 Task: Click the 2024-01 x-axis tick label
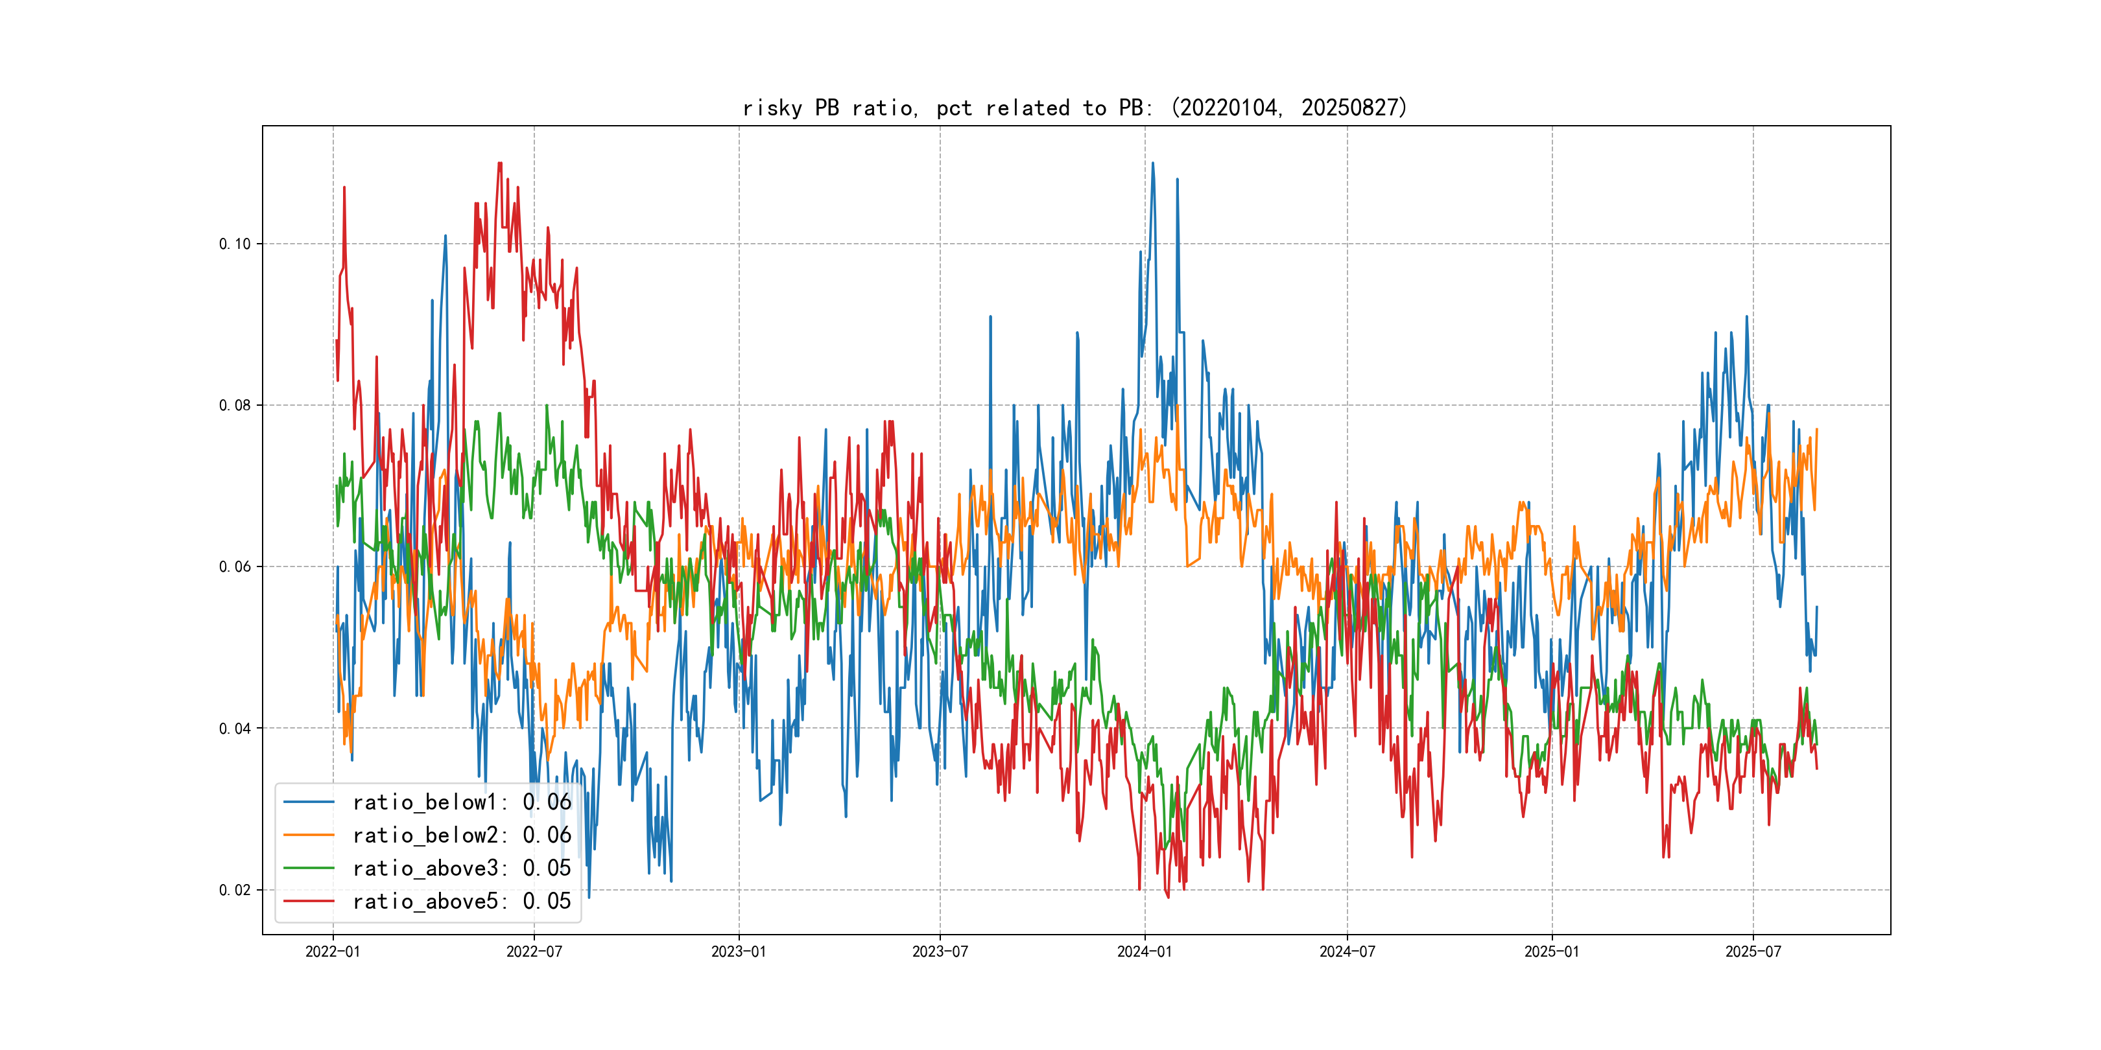point(1145,951)
